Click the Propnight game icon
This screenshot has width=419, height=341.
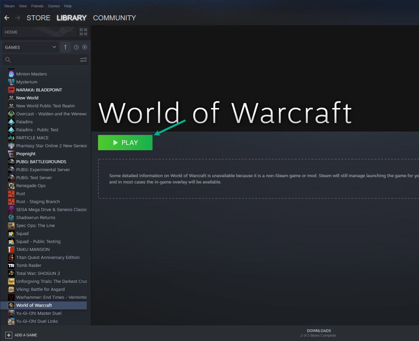coord(11,154)
